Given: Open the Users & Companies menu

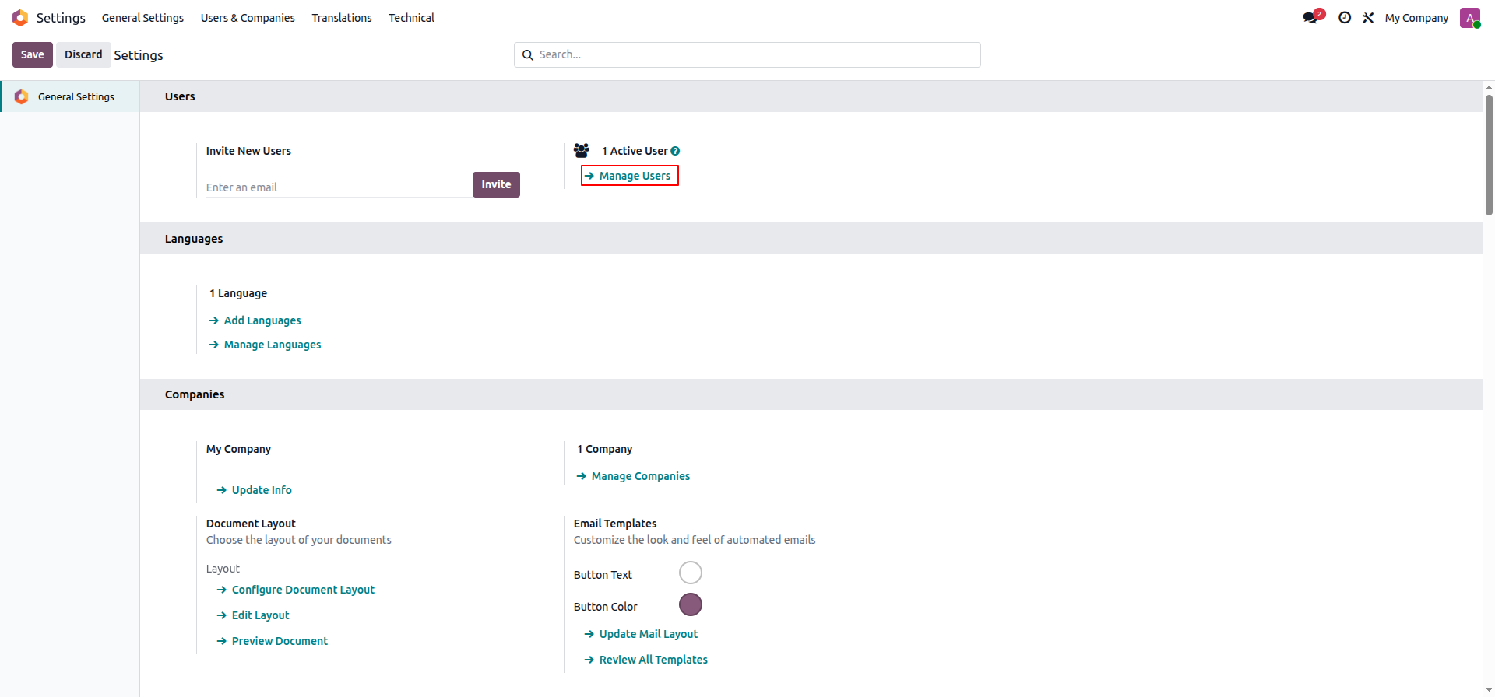Looking at the screenshot, I should click(248, 18).
